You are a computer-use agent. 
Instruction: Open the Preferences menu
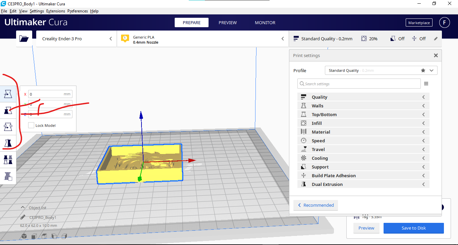click(x=77, y=11)
